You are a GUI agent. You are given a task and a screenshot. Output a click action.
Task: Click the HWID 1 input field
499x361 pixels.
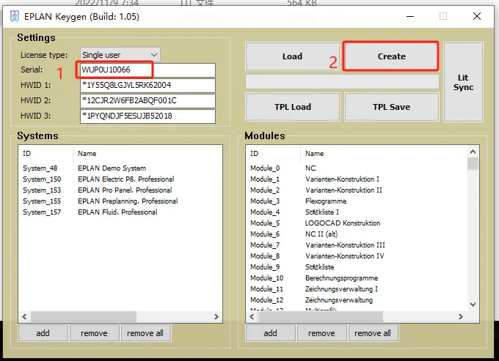pyautogui.click(x=147, y=86)
